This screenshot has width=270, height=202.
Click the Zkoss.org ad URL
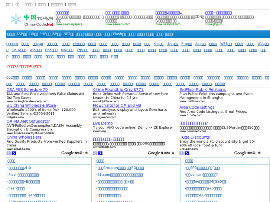(x=100, y=131)
